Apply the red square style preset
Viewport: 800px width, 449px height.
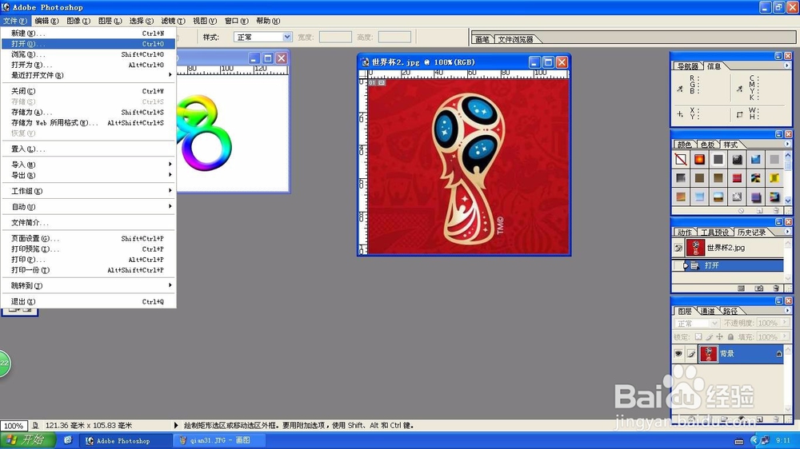pos(737,178)
